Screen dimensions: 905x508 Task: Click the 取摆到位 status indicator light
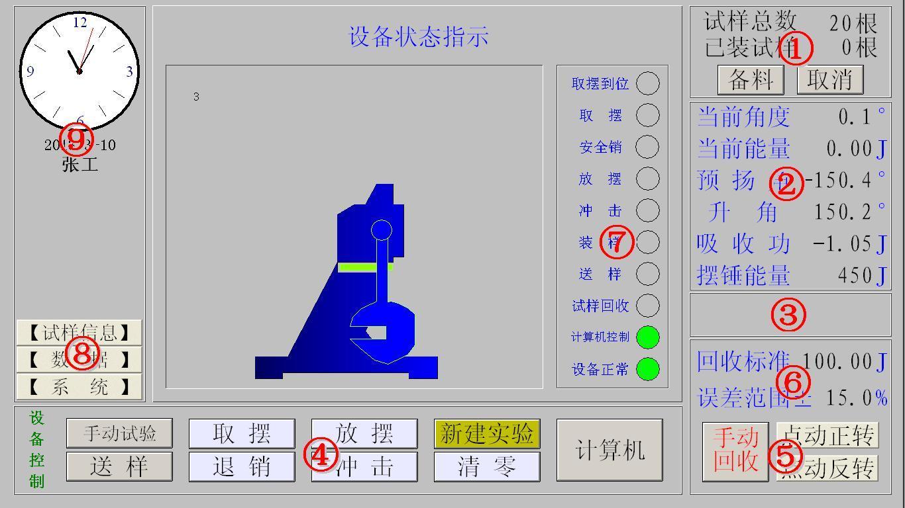[647, 84]
